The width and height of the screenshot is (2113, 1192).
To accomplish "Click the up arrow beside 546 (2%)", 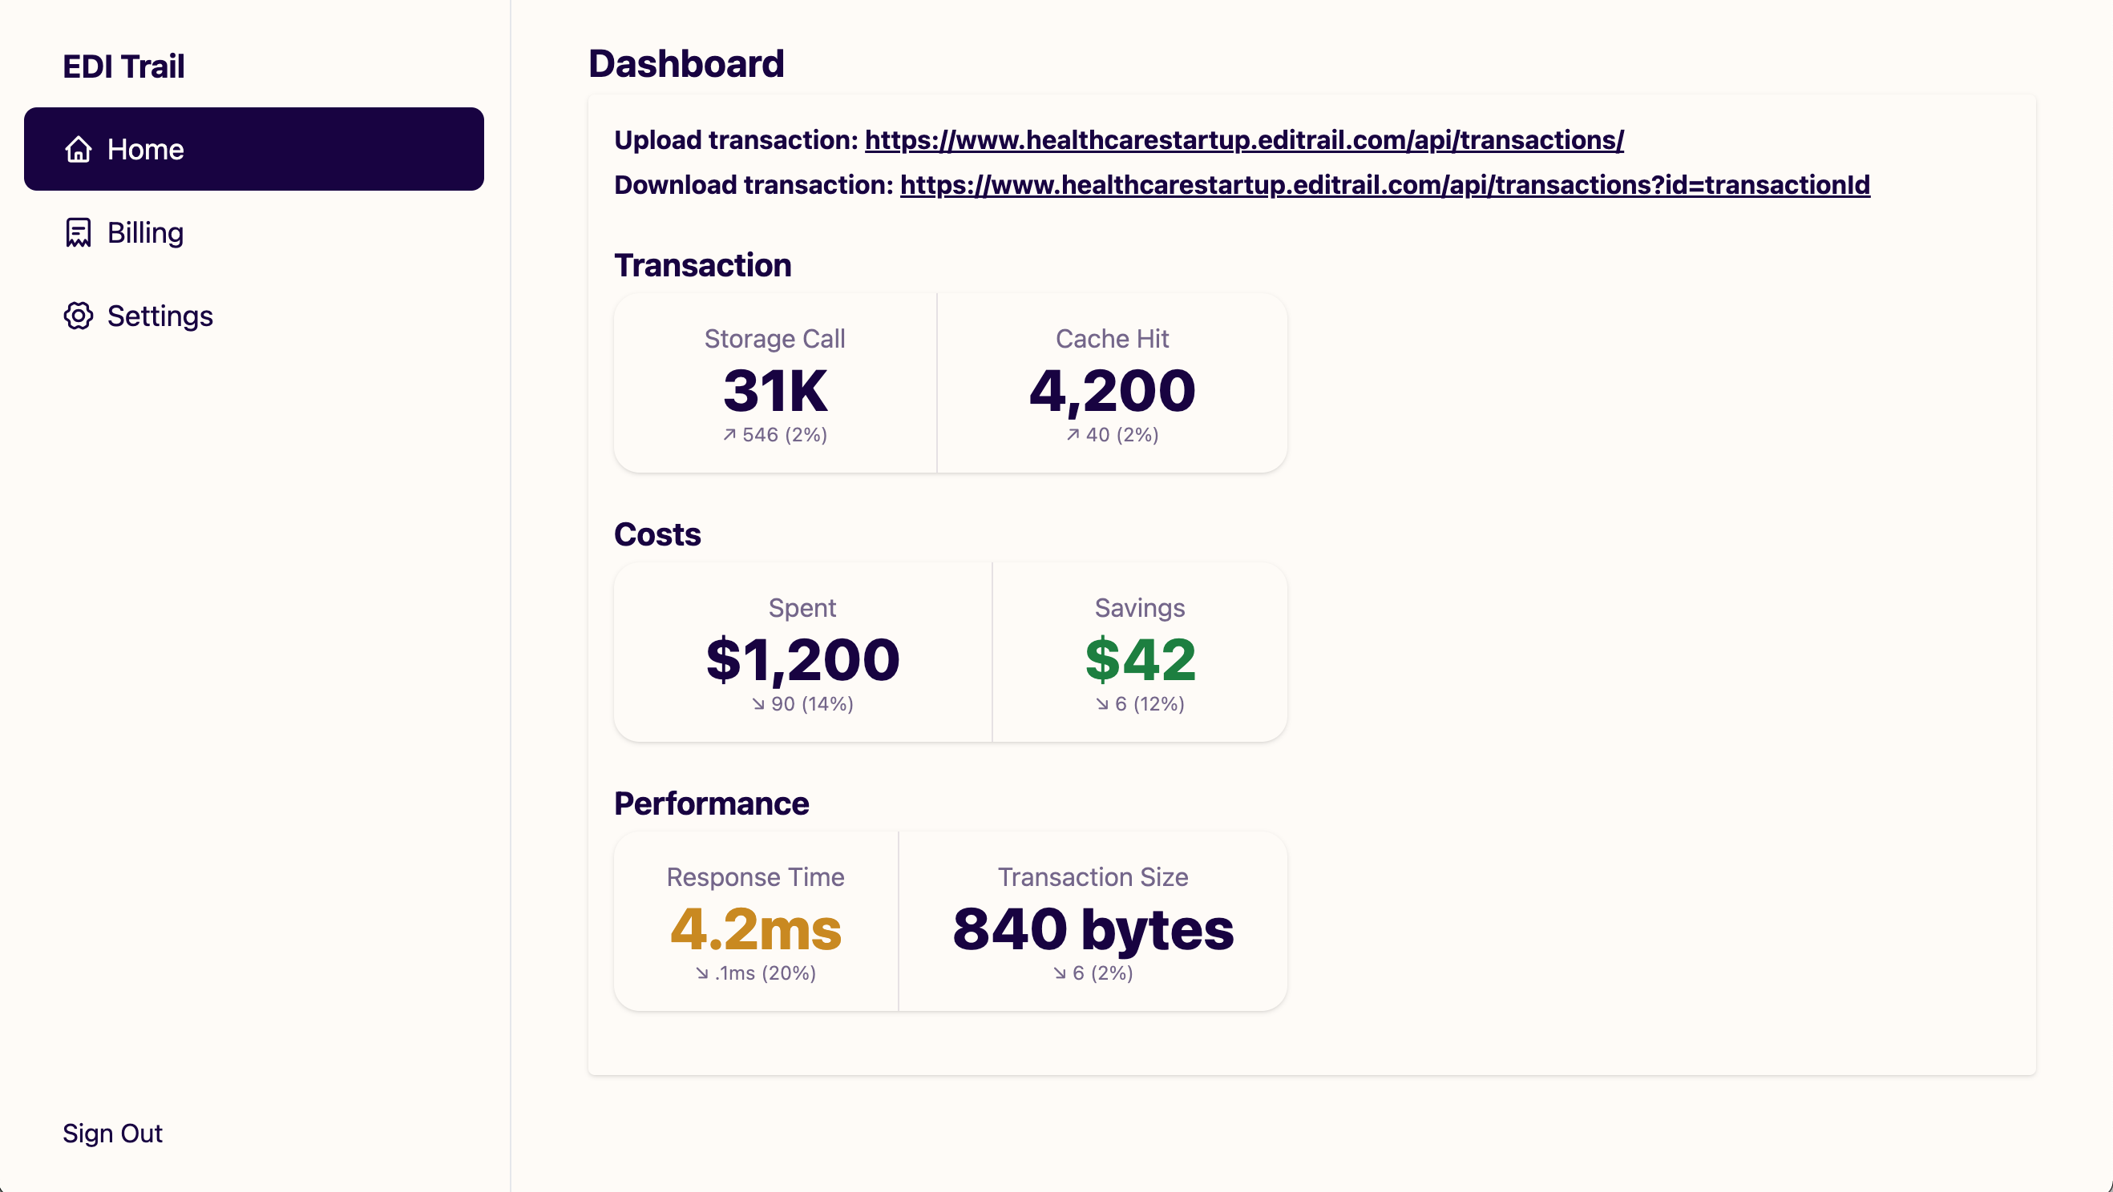I will click(729, 434).
